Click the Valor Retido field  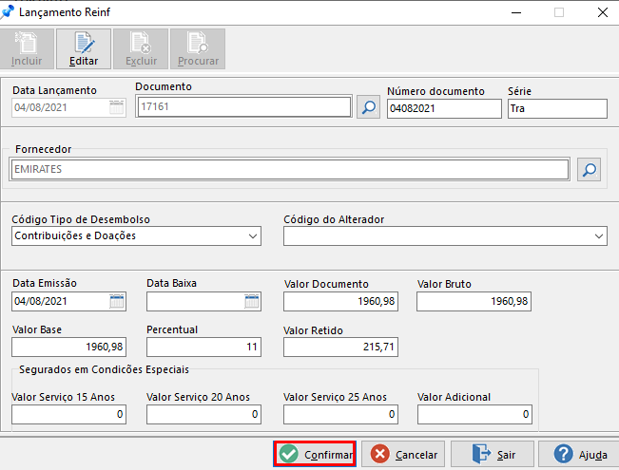coord(340,347)
